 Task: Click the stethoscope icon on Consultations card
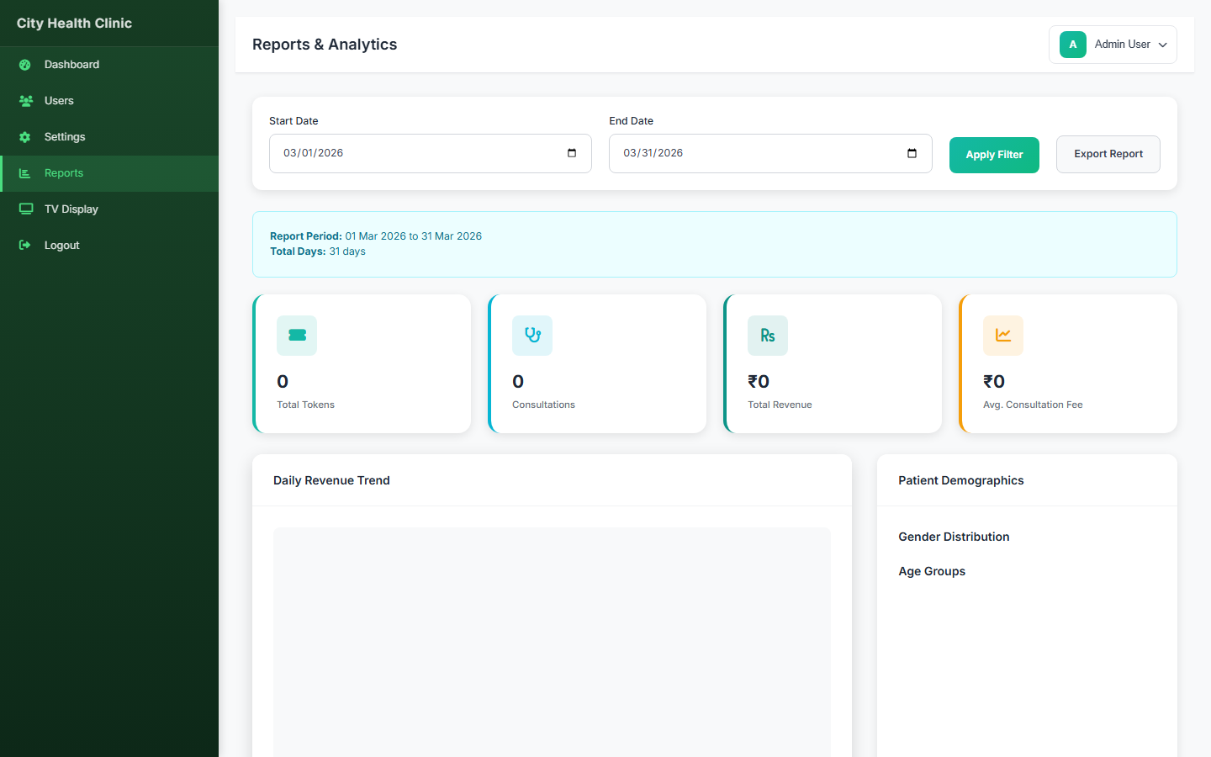(x=532, y=335)
